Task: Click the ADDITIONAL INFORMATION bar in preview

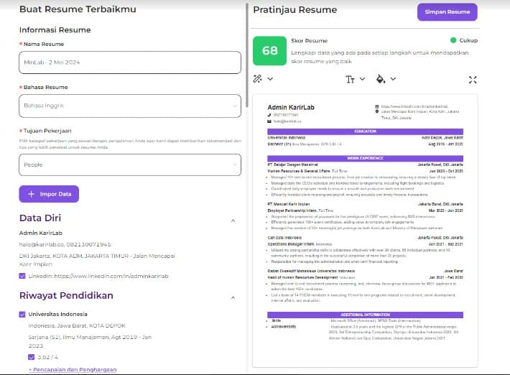Action: (x=365, y=315)
